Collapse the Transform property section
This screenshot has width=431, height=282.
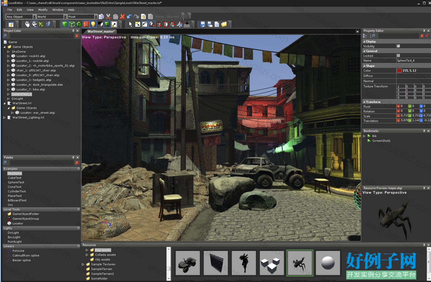[364, 102]
